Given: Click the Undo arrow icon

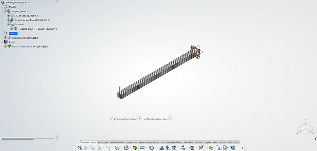Looking at the screenshot, I should (108, 148).
